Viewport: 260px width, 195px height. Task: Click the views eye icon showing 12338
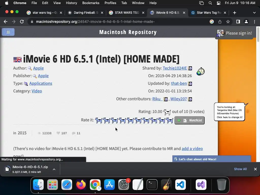click(39, 133)
